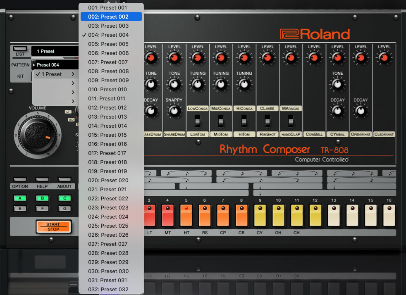
Task: Flip the Claves/RimShot selector switch
Action: pos(267,121)
